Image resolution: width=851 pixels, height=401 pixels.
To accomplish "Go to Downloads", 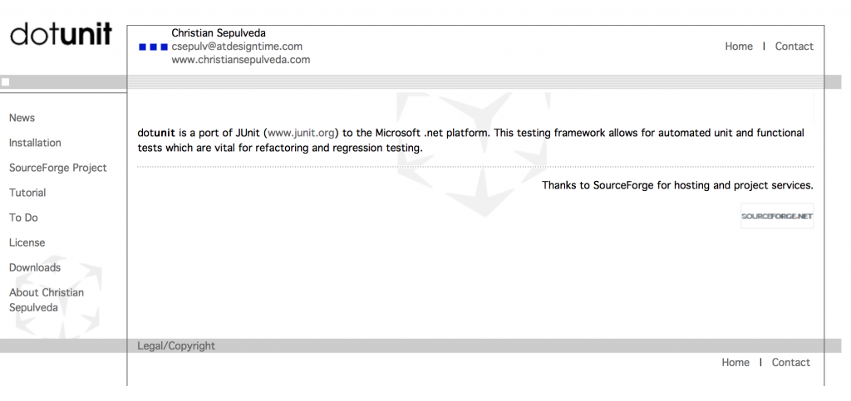I will [35, 267].
